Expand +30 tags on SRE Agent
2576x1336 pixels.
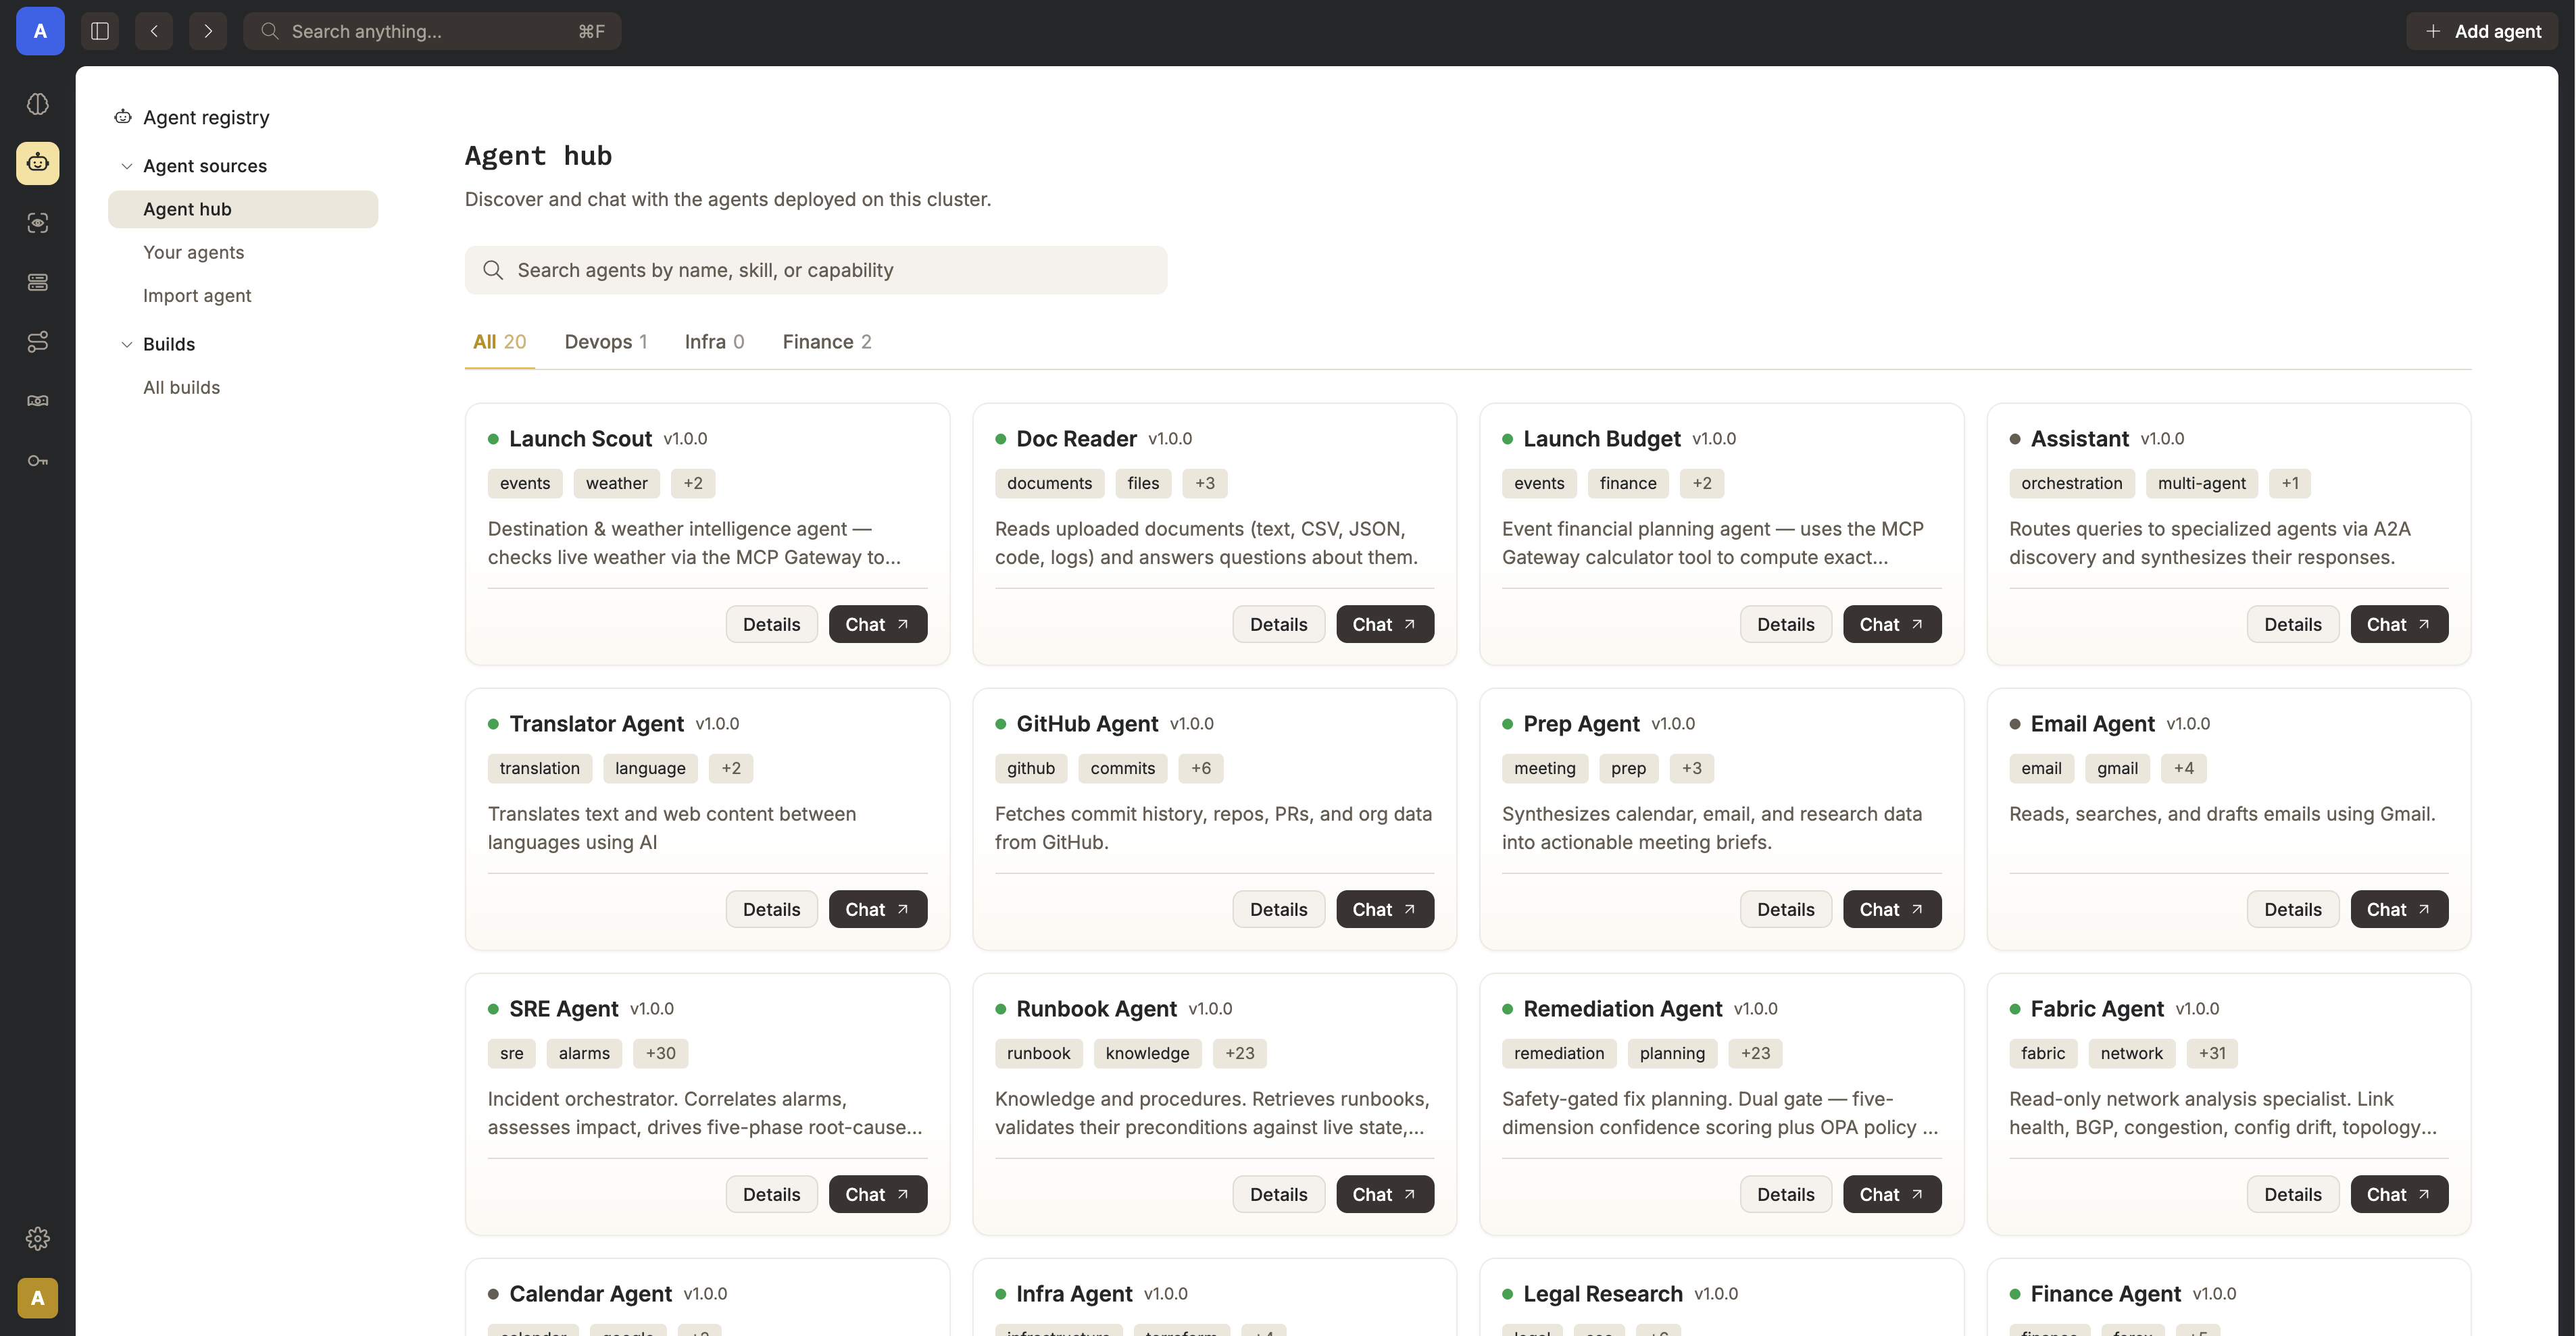660,1053
